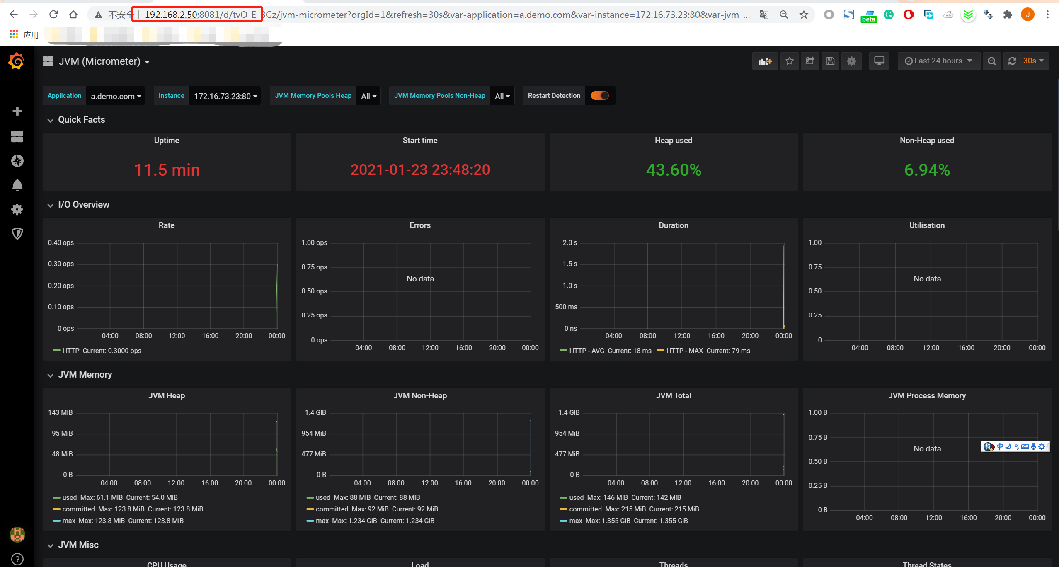Toggle the Restart Detection switch
Image resolution: width=1059 pixels, height=567 pixels.
599,96
